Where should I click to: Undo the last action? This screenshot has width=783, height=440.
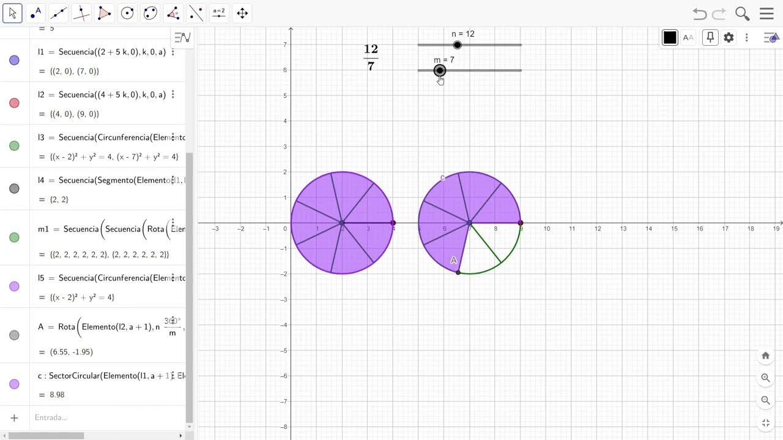click(700, 13)
